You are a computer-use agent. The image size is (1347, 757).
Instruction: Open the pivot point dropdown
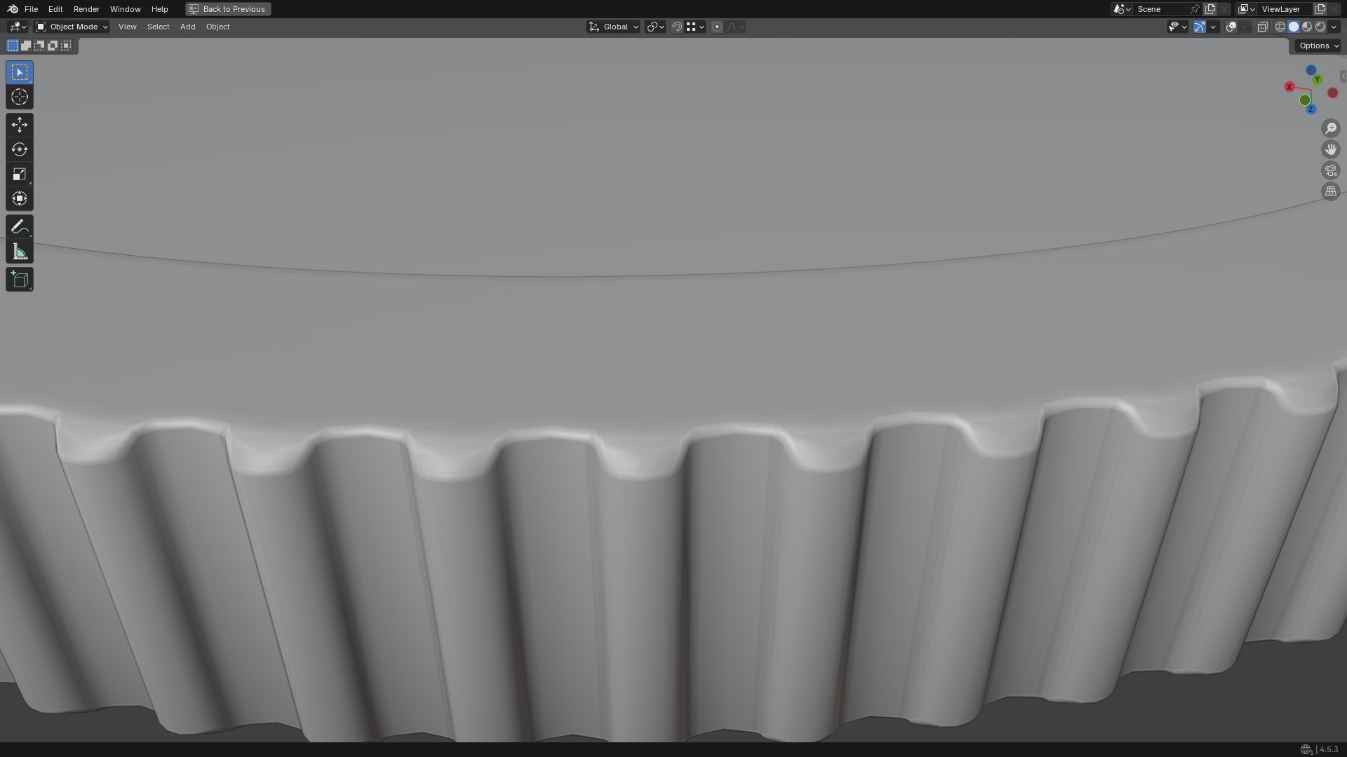tap(655, 27)
